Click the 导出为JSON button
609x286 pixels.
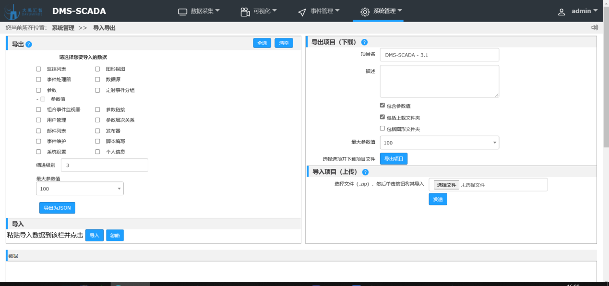point(57,208)
